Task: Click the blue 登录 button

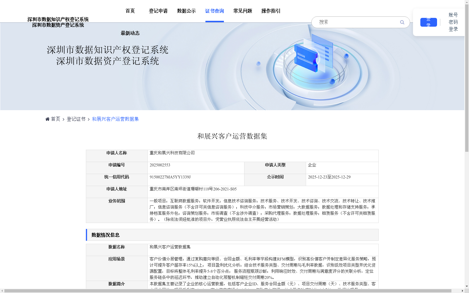Action: click(429, 22)
